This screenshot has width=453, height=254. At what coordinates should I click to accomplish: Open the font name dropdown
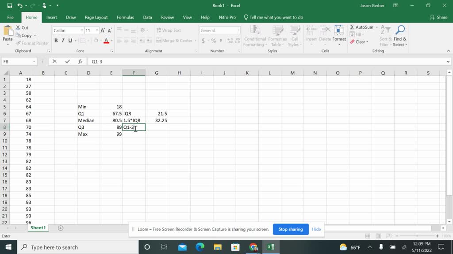[82, 30]
